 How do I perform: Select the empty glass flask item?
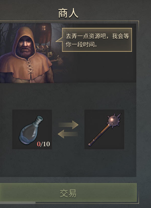coord(32,129)
